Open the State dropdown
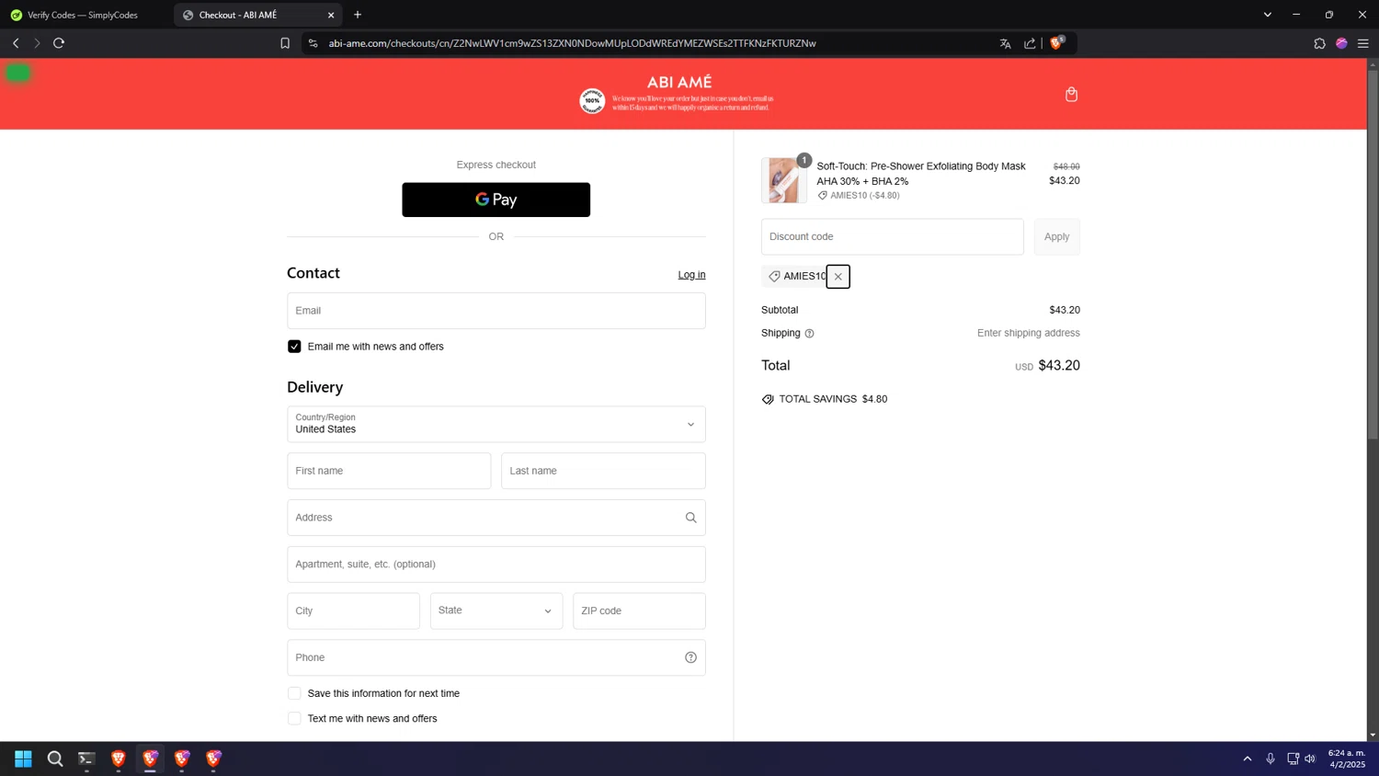This screenshot has height=776, width=1379. pyautogui.click(x=496, y=611)
